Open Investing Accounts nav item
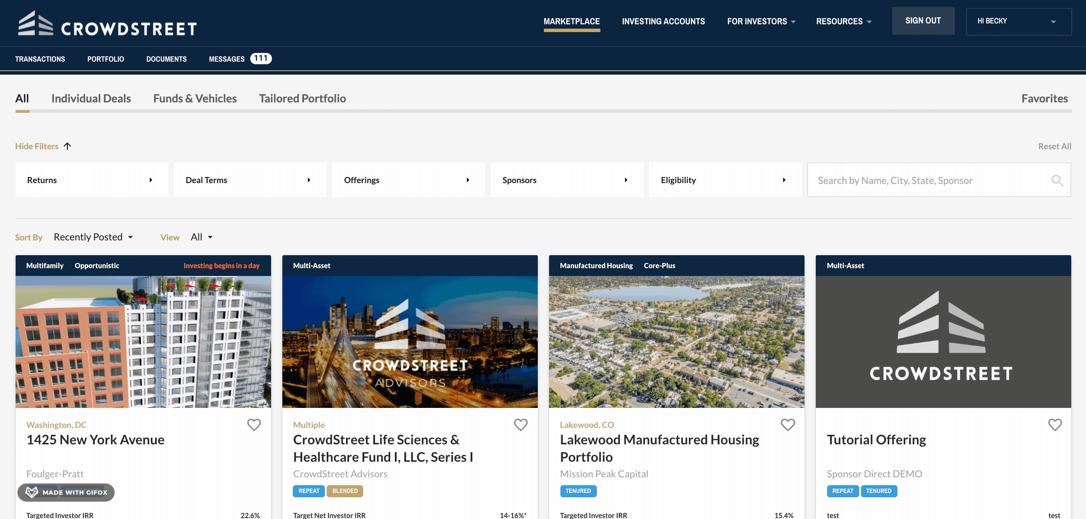Viewport: 1086px width, 519px height. click(663, 21)
